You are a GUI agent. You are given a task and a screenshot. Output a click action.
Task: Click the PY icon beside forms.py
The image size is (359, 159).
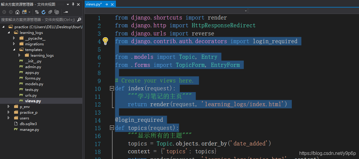[x=21, y=78]
